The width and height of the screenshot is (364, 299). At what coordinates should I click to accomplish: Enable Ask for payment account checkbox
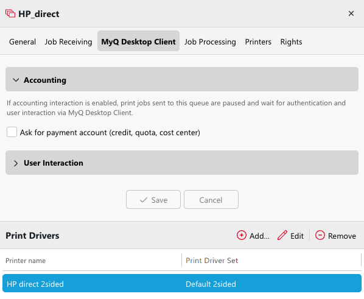tap(12, 132)
